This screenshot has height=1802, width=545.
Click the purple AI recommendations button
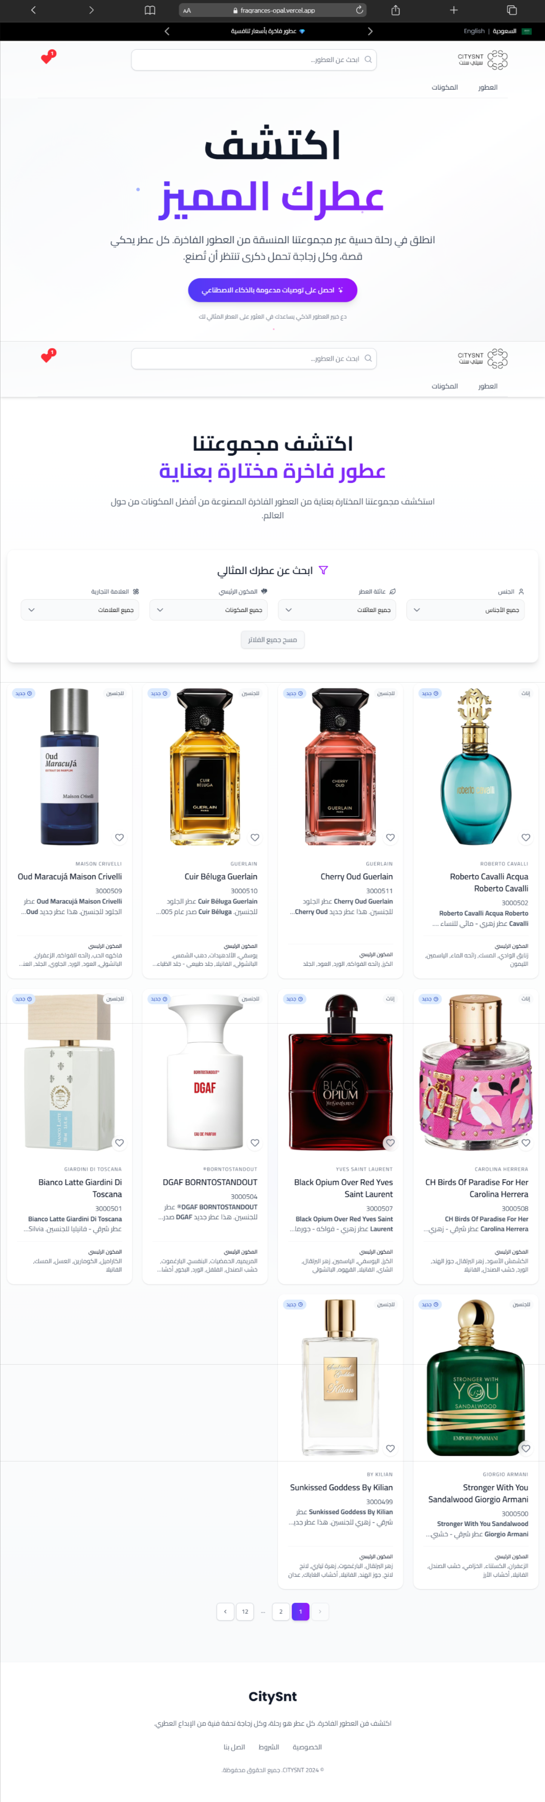click(272, 290)
